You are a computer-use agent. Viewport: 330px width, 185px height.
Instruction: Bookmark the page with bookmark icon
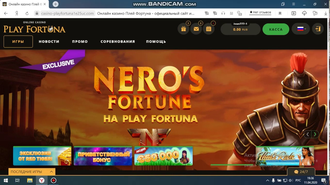[280, 13]
